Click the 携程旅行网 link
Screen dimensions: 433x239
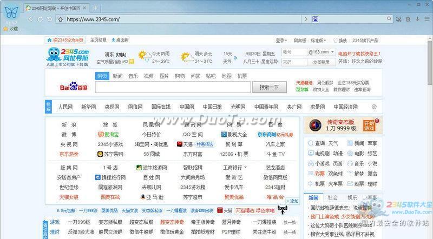click(x=110, y=177)
